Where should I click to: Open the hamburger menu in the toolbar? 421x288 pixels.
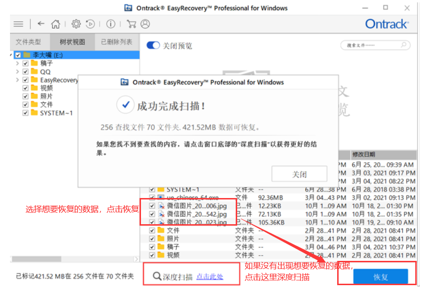point(18,24)
